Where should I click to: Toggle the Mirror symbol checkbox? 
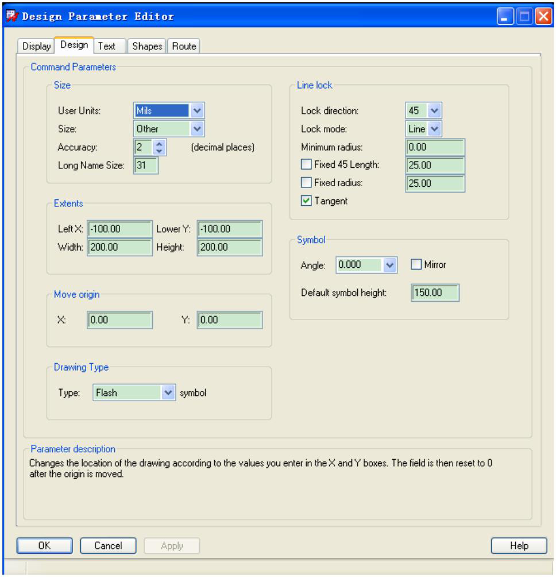416,265
